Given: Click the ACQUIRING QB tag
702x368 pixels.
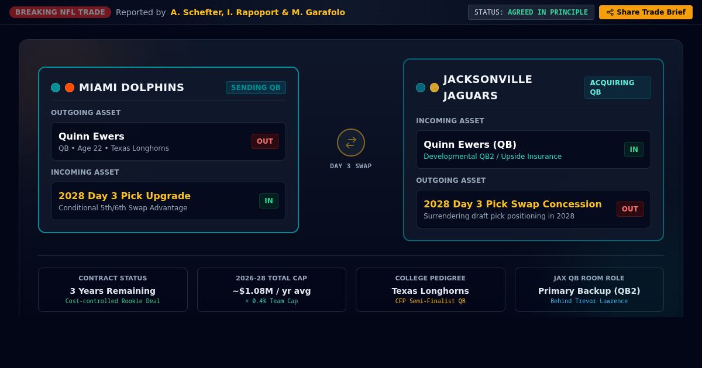Looking at the screenshot, I should [x=618, y=88].
